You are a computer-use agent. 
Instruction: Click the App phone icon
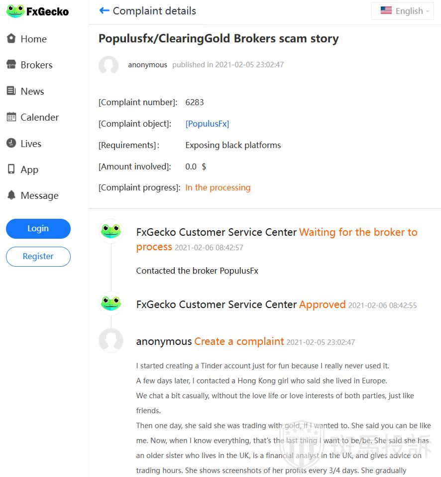(11, 169)
